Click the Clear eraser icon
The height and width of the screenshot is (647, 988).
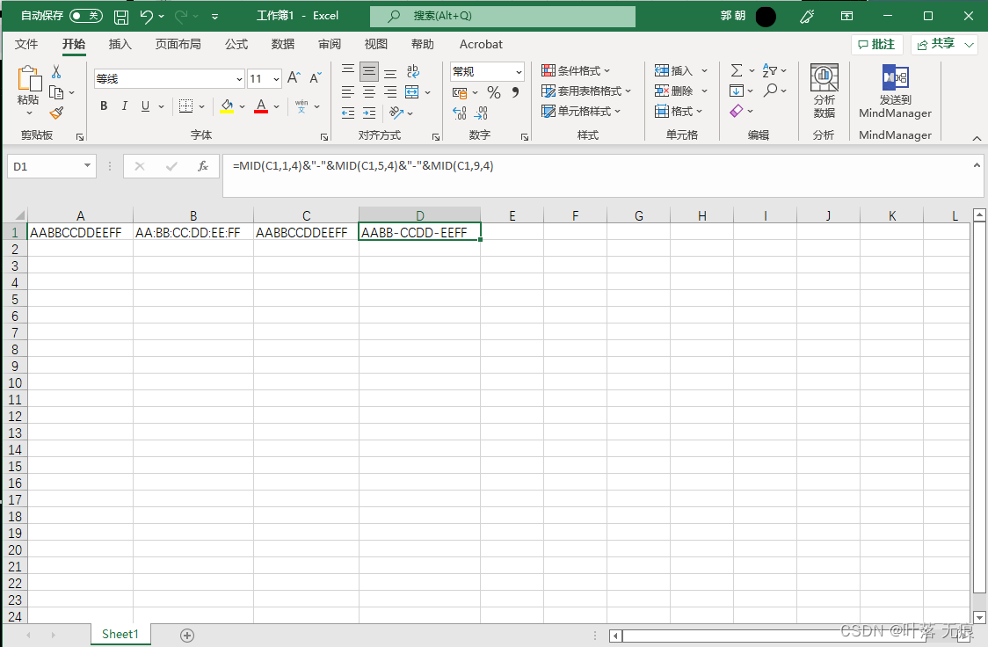point(736,111)
